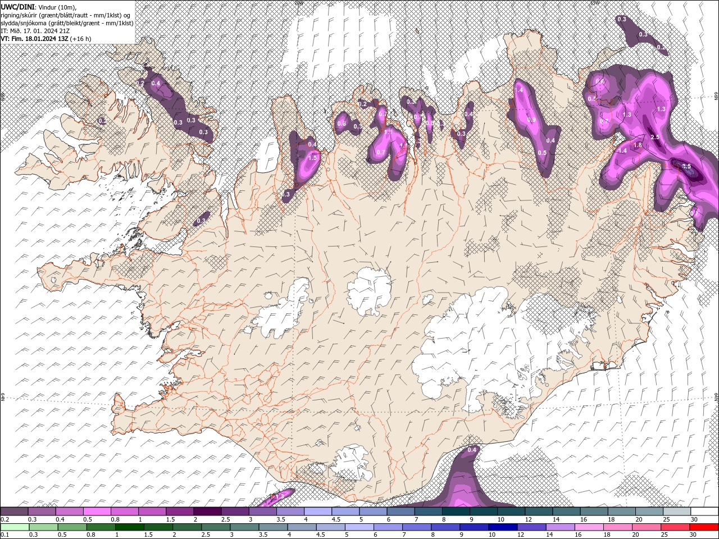Click the 'Vindur (10m)' text in header
This screenshot has height=539, width=719.
(x=57, y=6)
